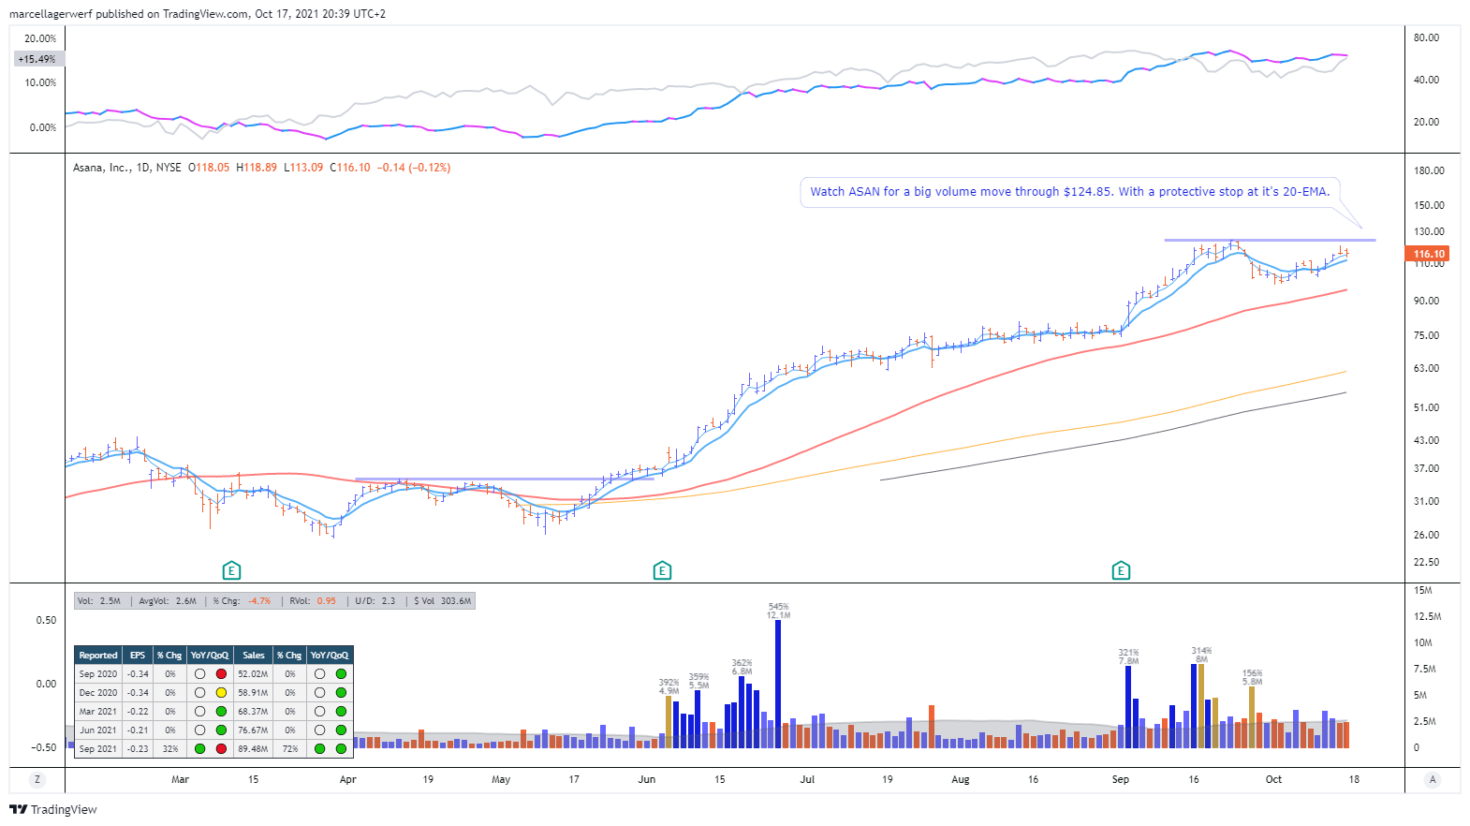Click the 68.37M sales cell

[x=253, y=712]
